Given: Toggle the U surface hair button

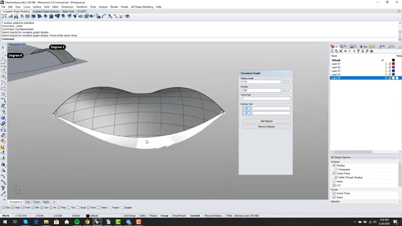Looking at the screenshot, I should pyautogui.click(x=247, y=109).
